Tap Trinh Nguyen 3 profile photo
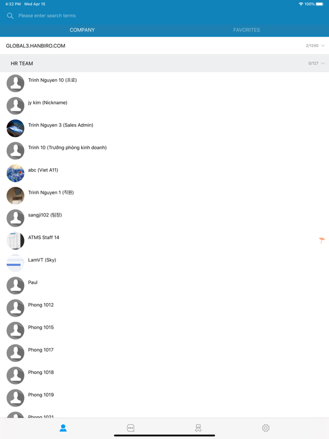Screen dimensions: 329x439 click(15, 128)
